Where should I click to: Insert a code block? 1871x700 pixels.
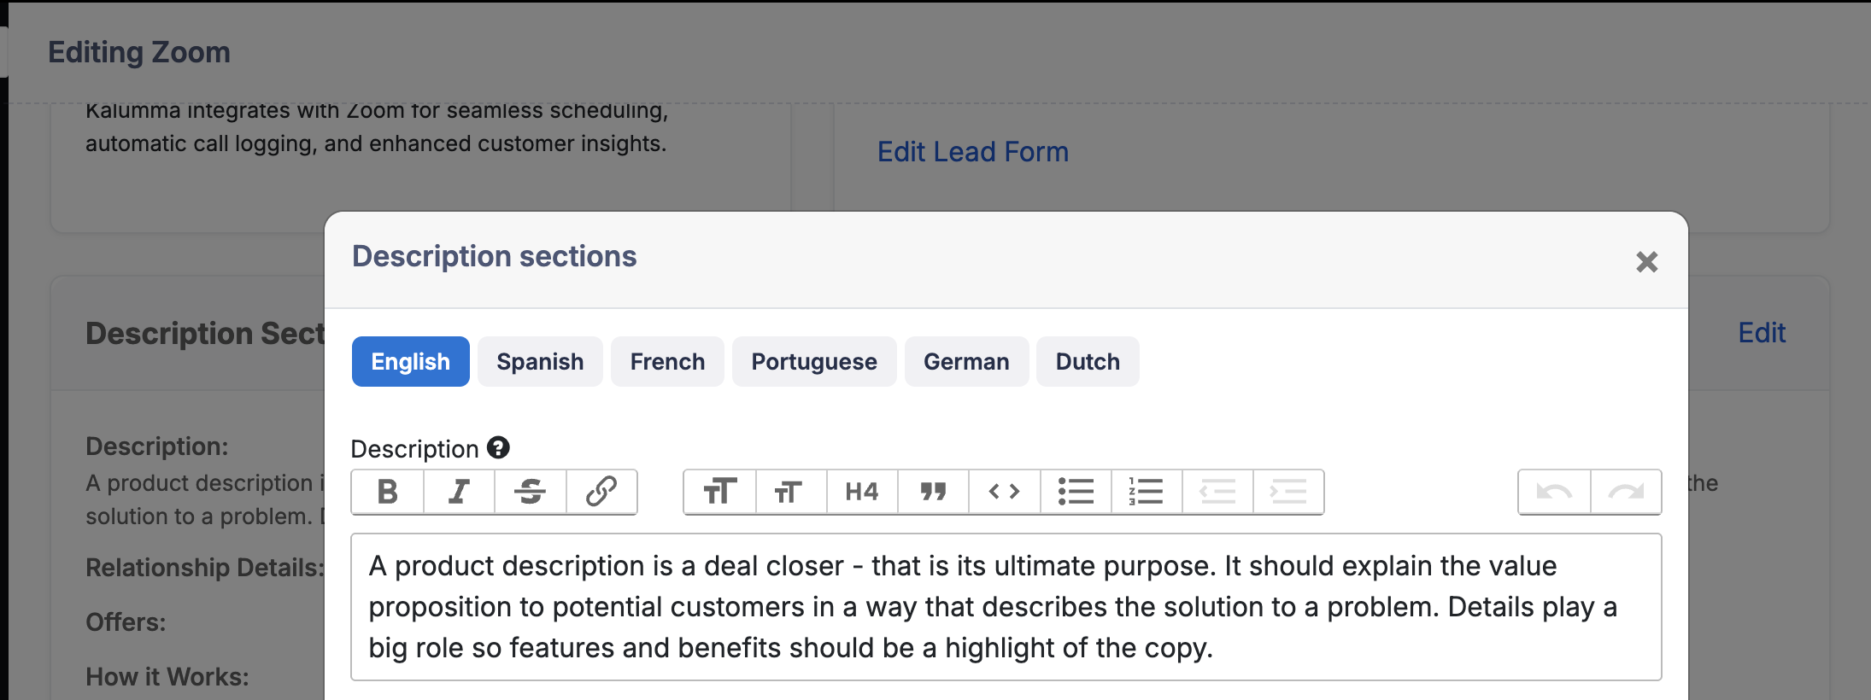1005,492
